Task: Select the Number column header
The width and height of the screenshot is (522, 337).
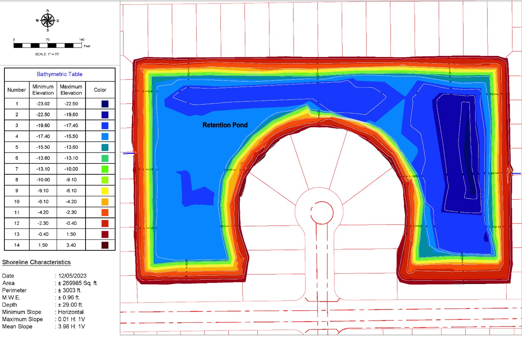Action: [x=16, y=90]
